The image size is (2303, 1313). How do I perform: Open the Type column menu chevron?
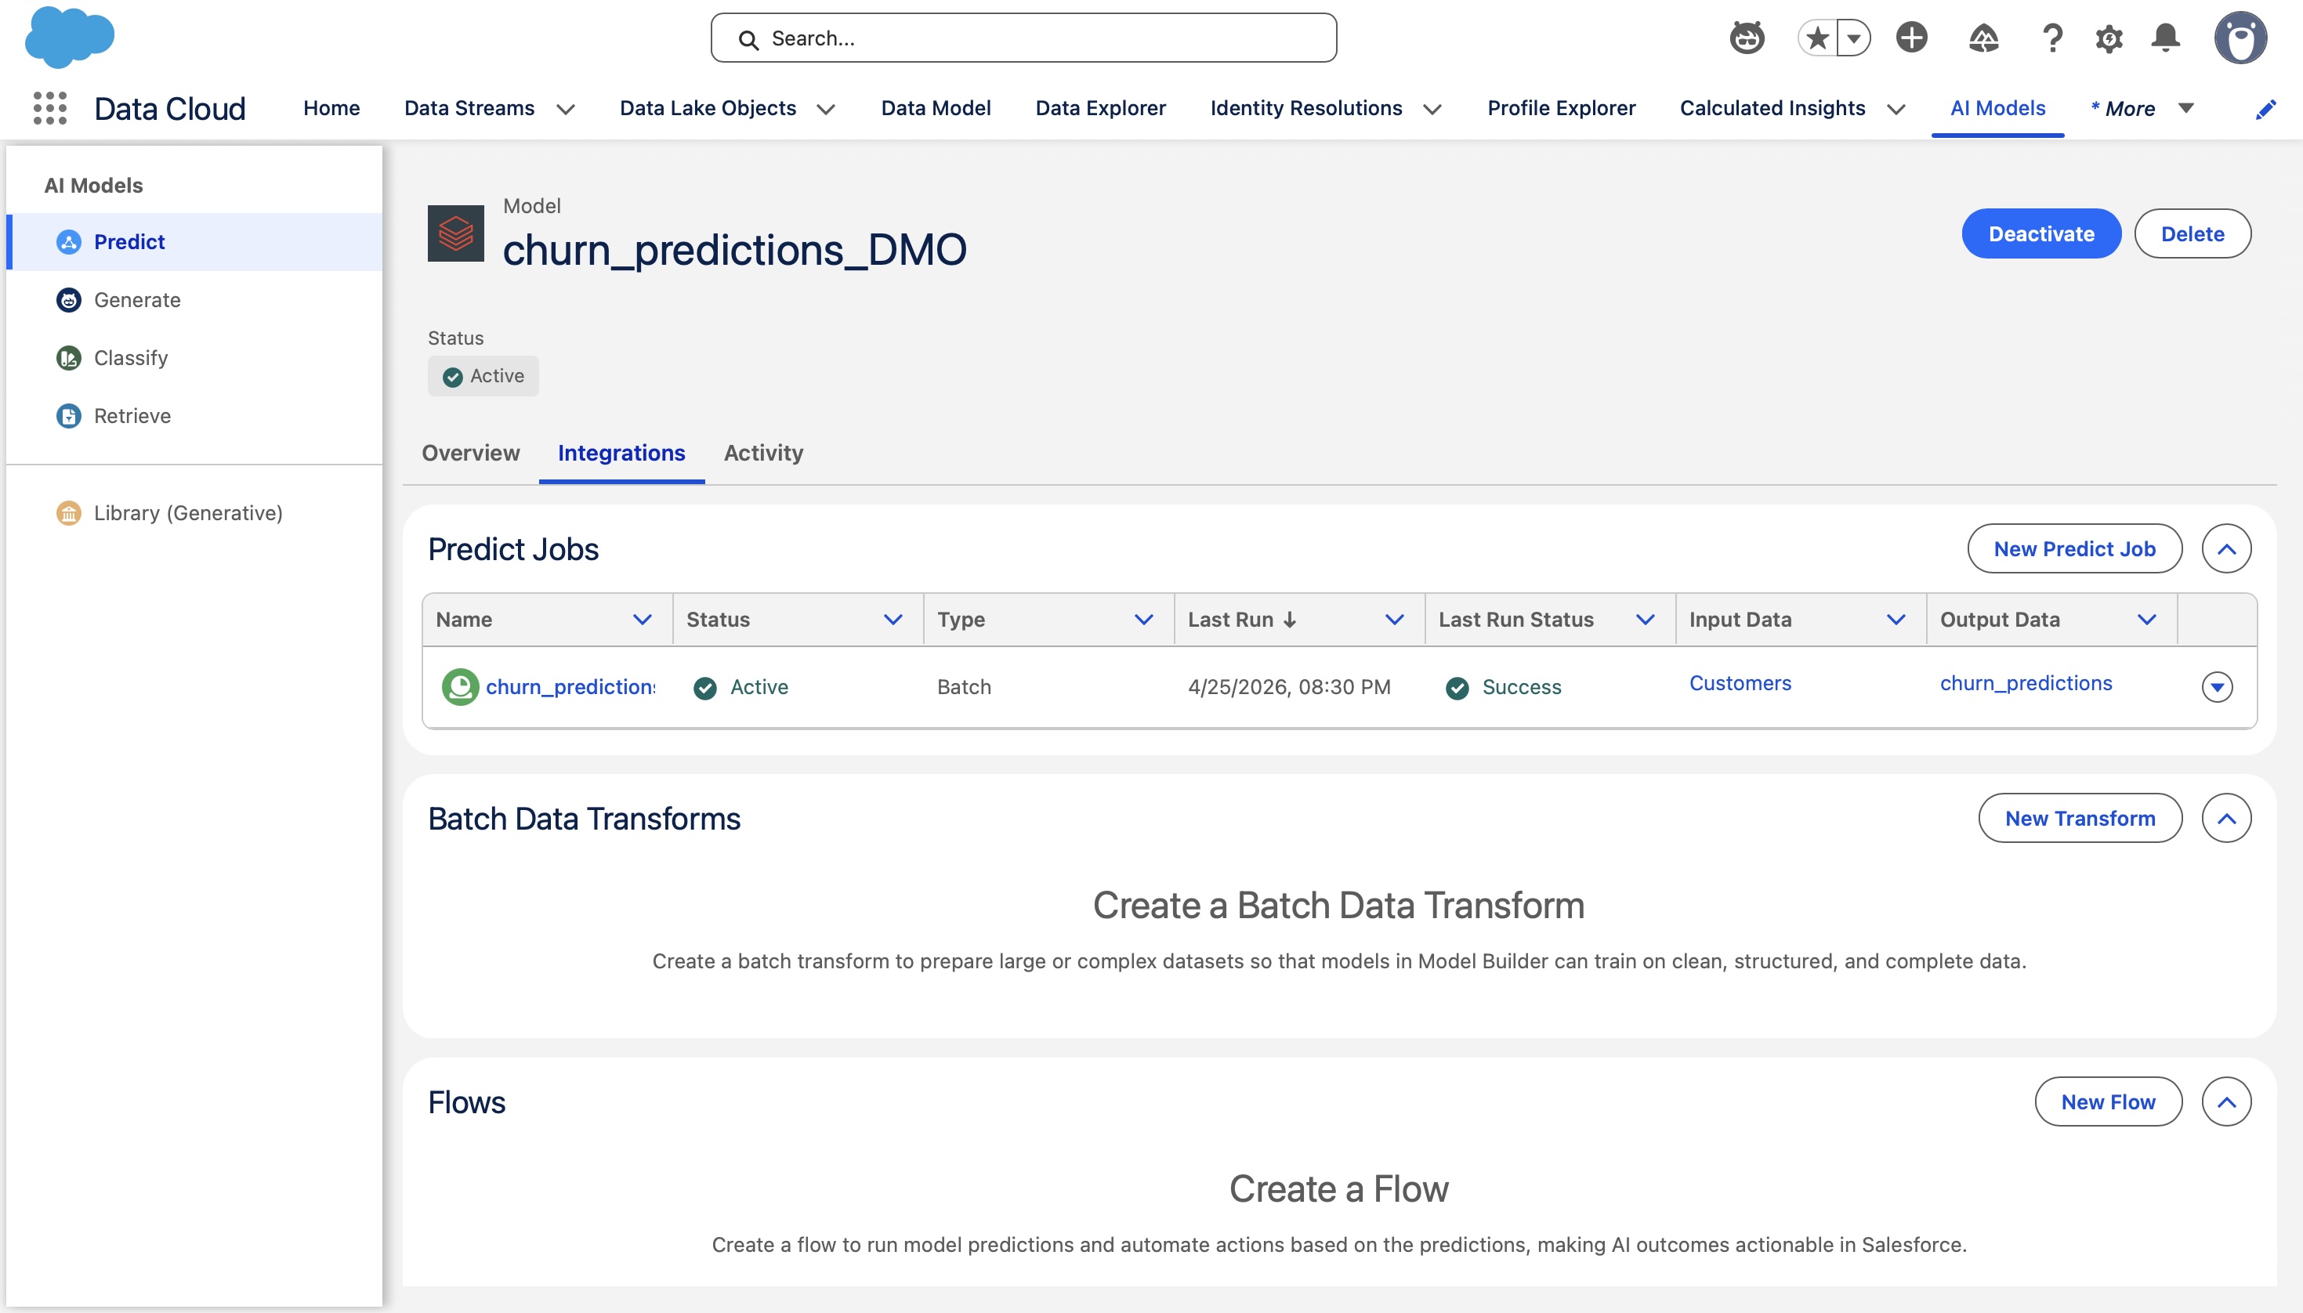pyautogui.click(x=1143, y=620)
